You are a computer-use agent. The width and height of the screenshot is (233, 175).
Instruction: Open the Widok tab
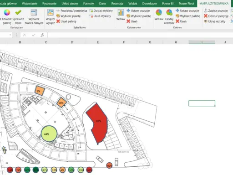133,4
